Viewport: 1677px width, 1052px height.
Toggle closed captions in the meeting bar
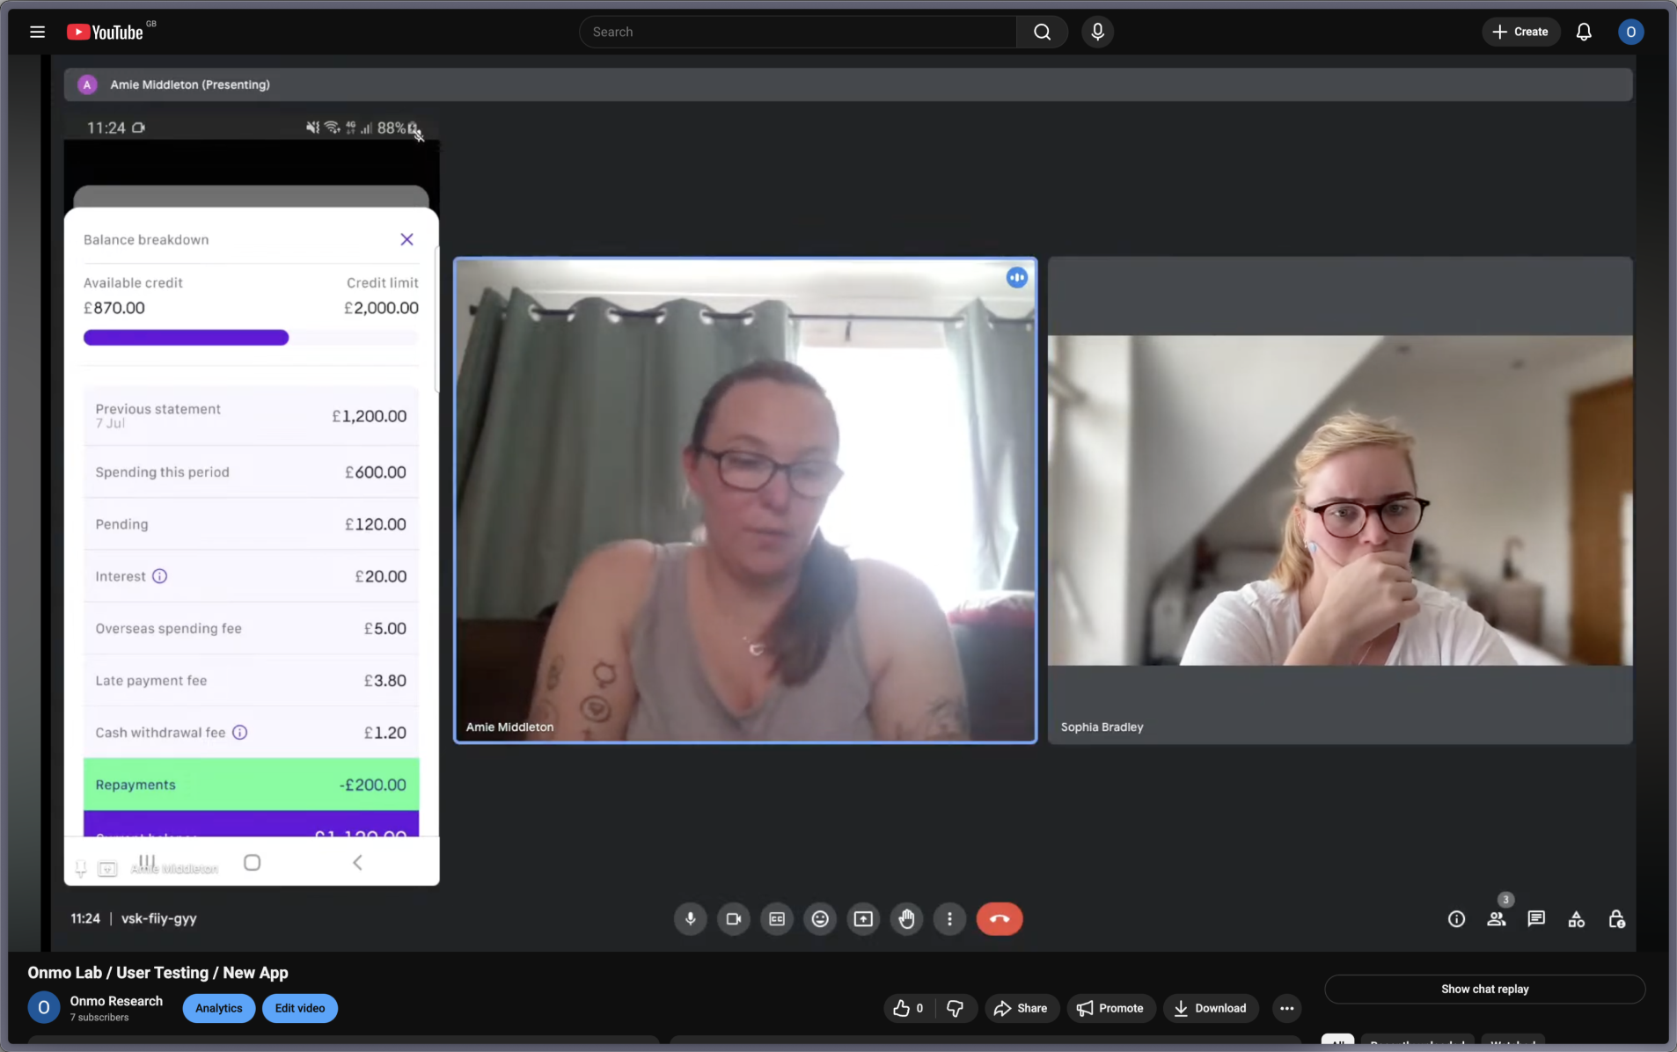point(777,919)
